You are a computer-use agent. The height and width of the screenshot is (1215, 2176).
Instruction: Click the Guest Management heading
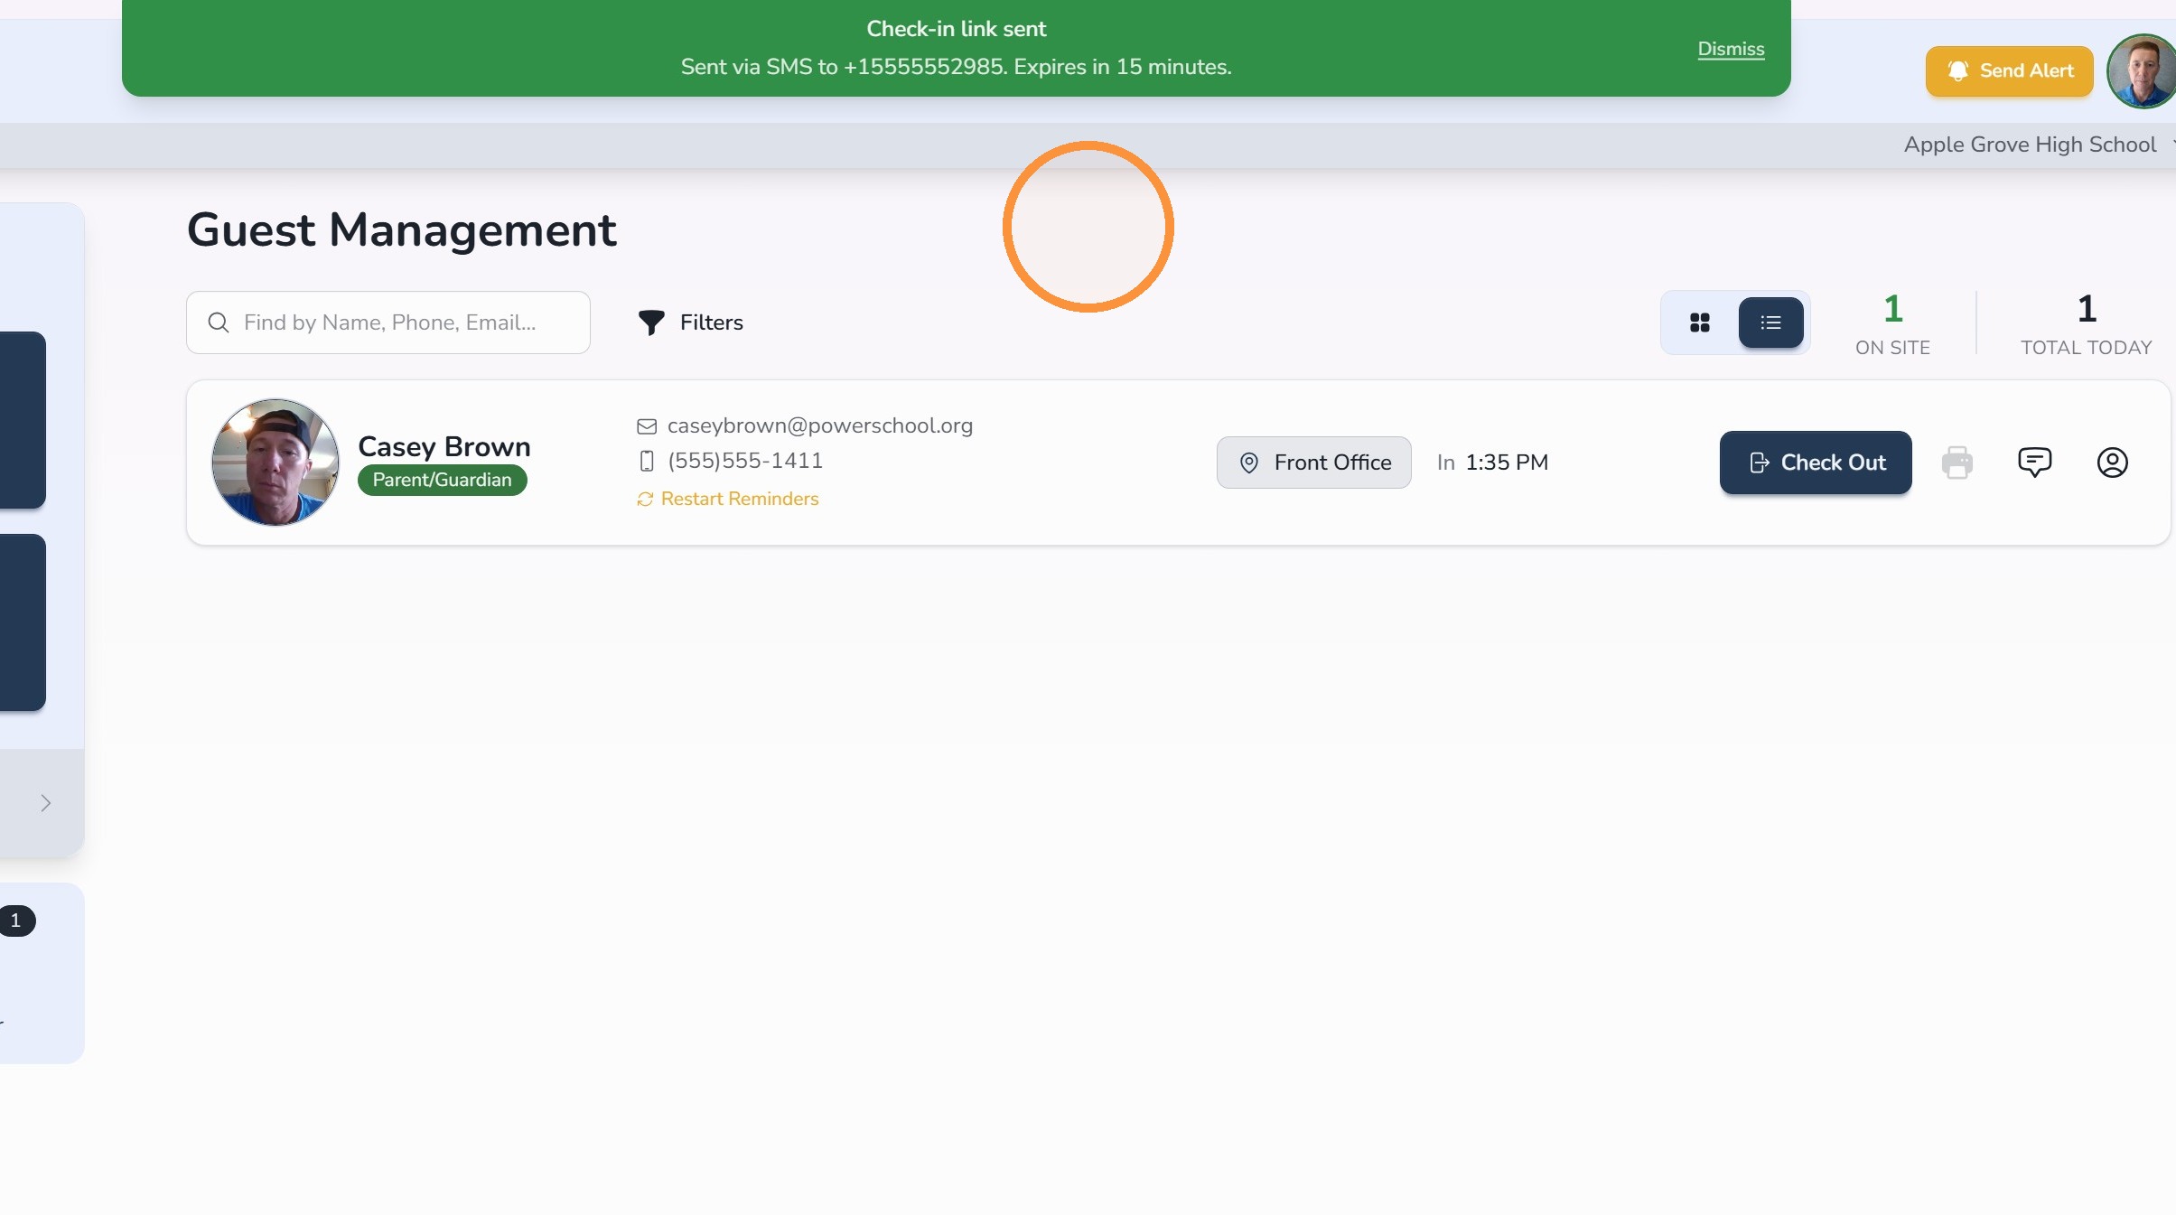(402, 230)
